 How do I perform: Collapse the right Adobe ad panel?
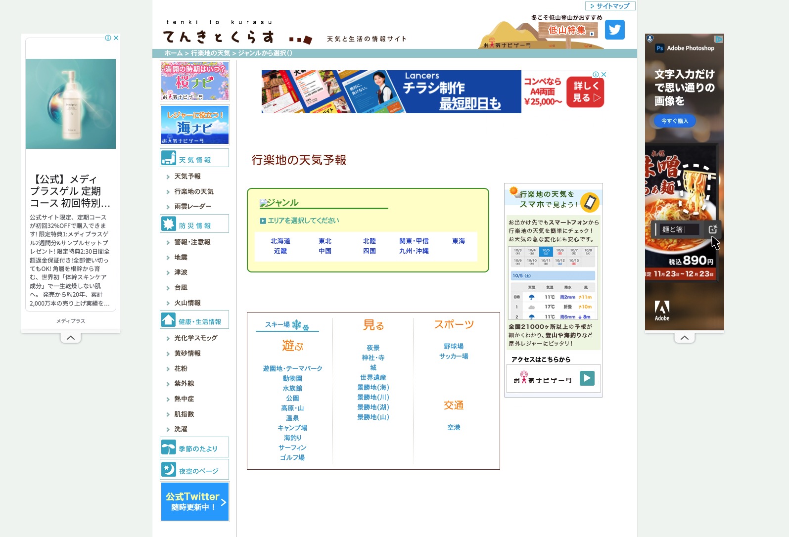click(684, 338)
